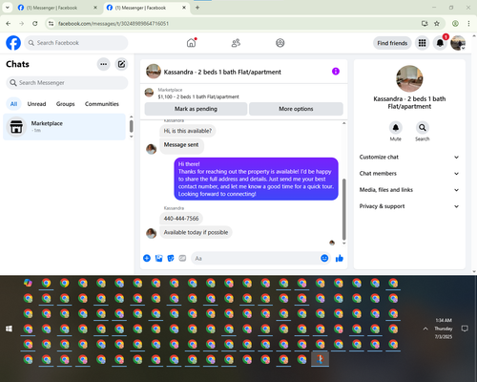Search in conversation magnifier icon
The height and width of the screenshot is (382, 477).
pos(423,128)
